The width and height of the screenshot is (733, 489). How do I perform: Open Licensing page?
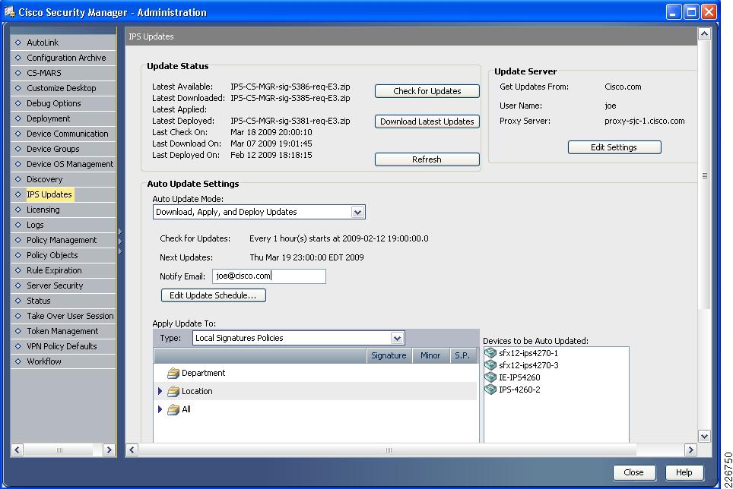[43, 210]
